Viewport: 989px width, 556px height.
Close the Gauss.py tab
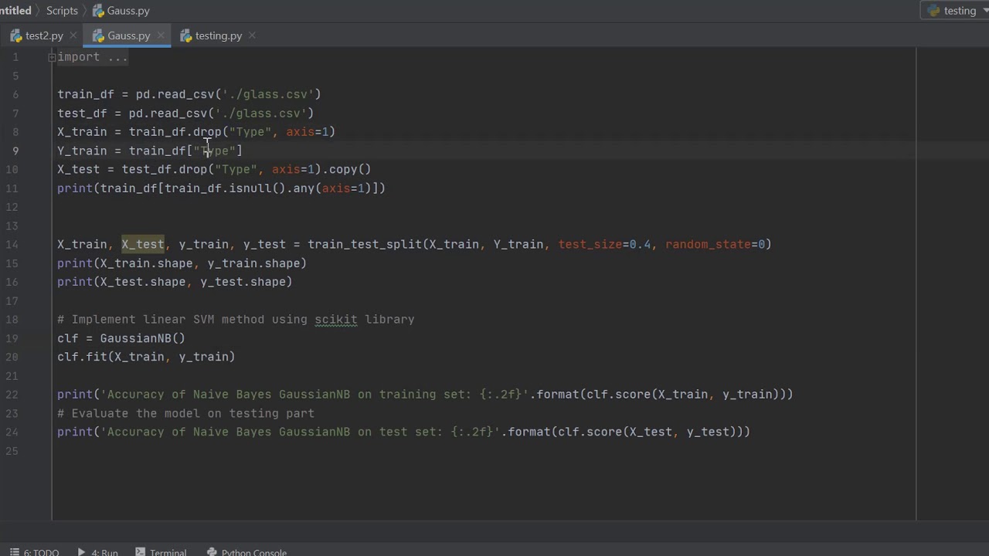[x=161, y=36]
